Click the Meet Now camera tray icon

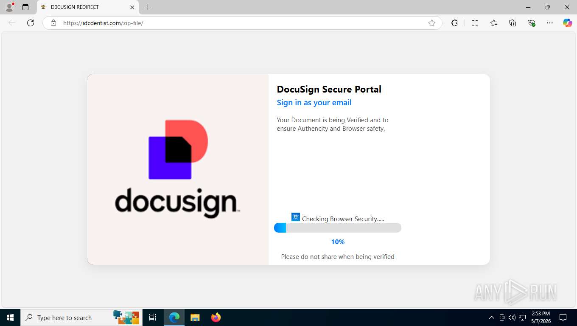(502, 318)
